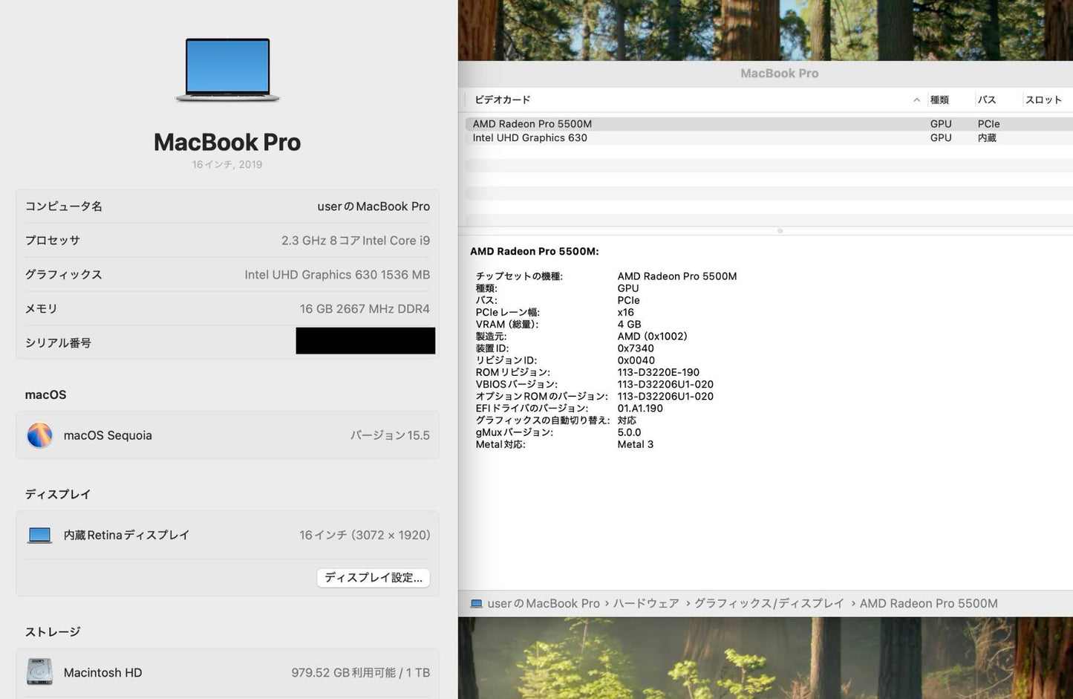This screenshot has height=699, width=1073.
Task: Click the sort arrow in the video card header
Action: tap(916, 100)
